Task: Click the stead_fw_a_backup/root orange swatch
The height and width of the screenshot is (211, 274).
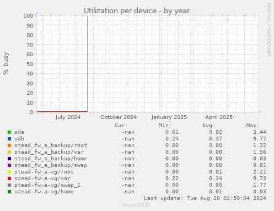Action: coord(9,145)
